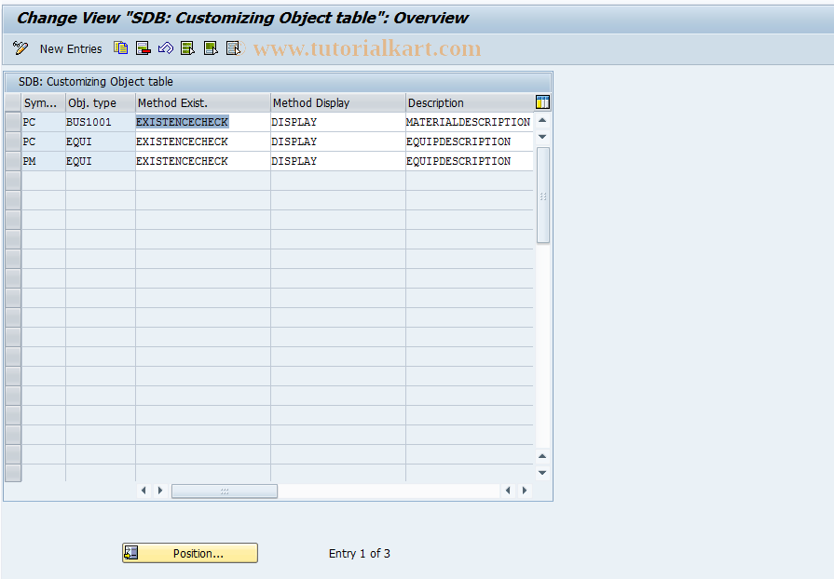This screenshot has width=834, height=579.
Task: Click the Sym... column header
Action: click(44, 102)
